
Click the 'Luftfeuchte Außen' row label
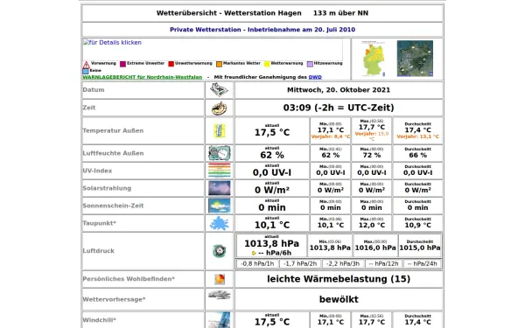(x=113, y=153)
